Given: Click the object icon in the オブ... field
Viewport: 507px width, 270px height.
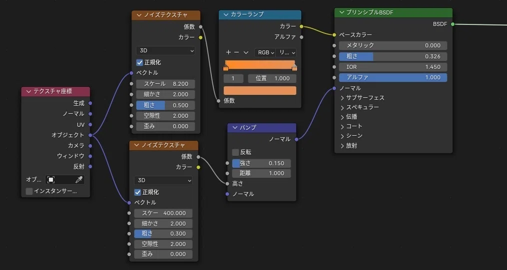Looking at the screenshot, I should pyautogui.click(x=51, y=180).
